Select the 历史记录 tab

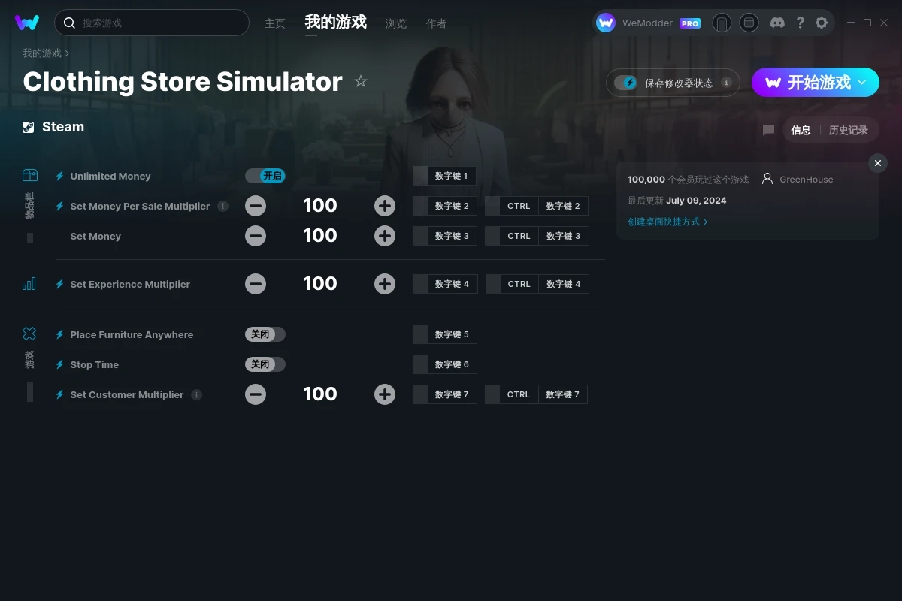[x=848, y=130]
